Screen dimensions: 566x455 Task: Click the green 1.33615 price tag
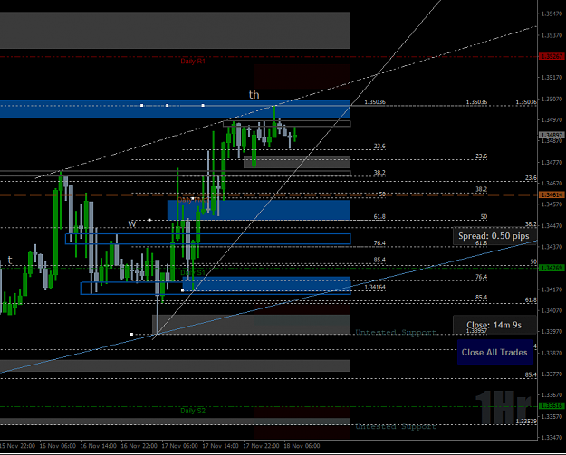552,406
